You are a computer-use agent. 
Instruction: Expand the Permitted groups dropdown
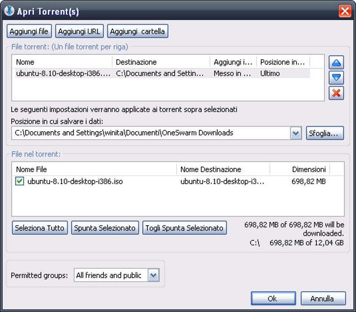pyautogui.click(x=153, y=275)
